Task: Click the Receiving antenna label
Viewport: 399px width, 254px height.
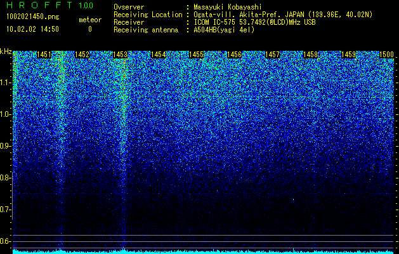Action: 146,30
